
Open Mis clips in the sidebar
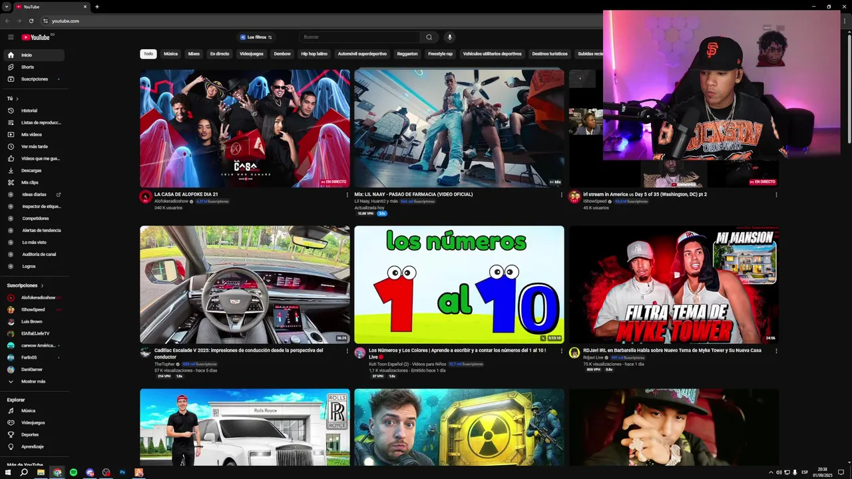point(33,182)
